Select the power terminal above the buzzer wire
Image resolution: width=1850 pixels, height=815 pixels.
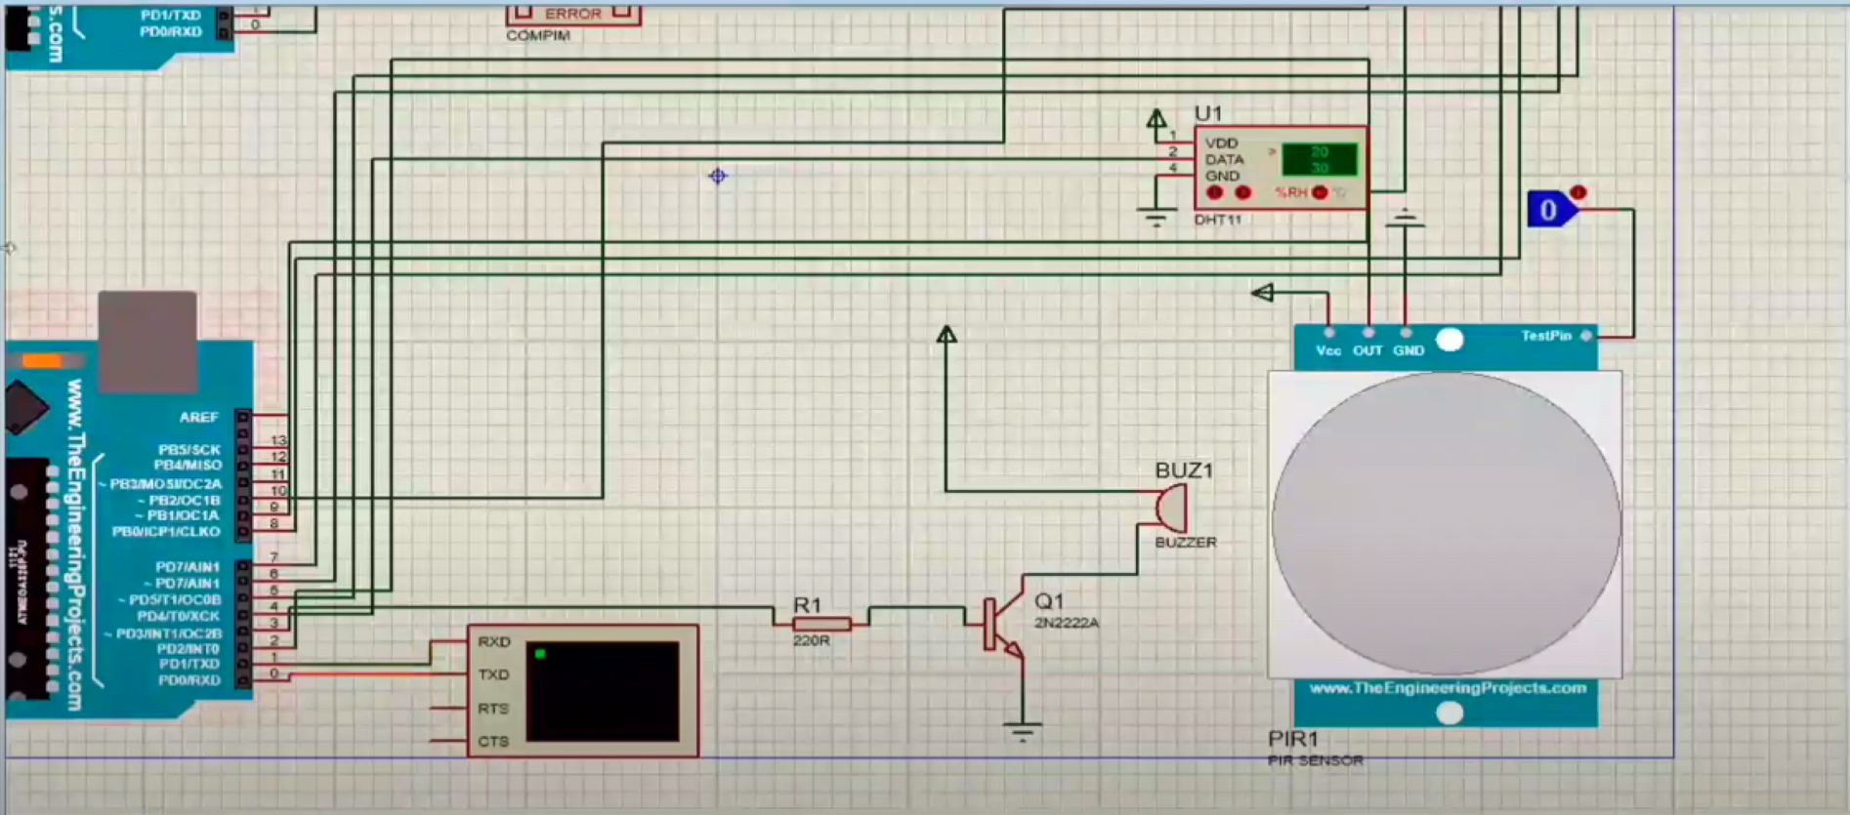click(x=946, y=335)
